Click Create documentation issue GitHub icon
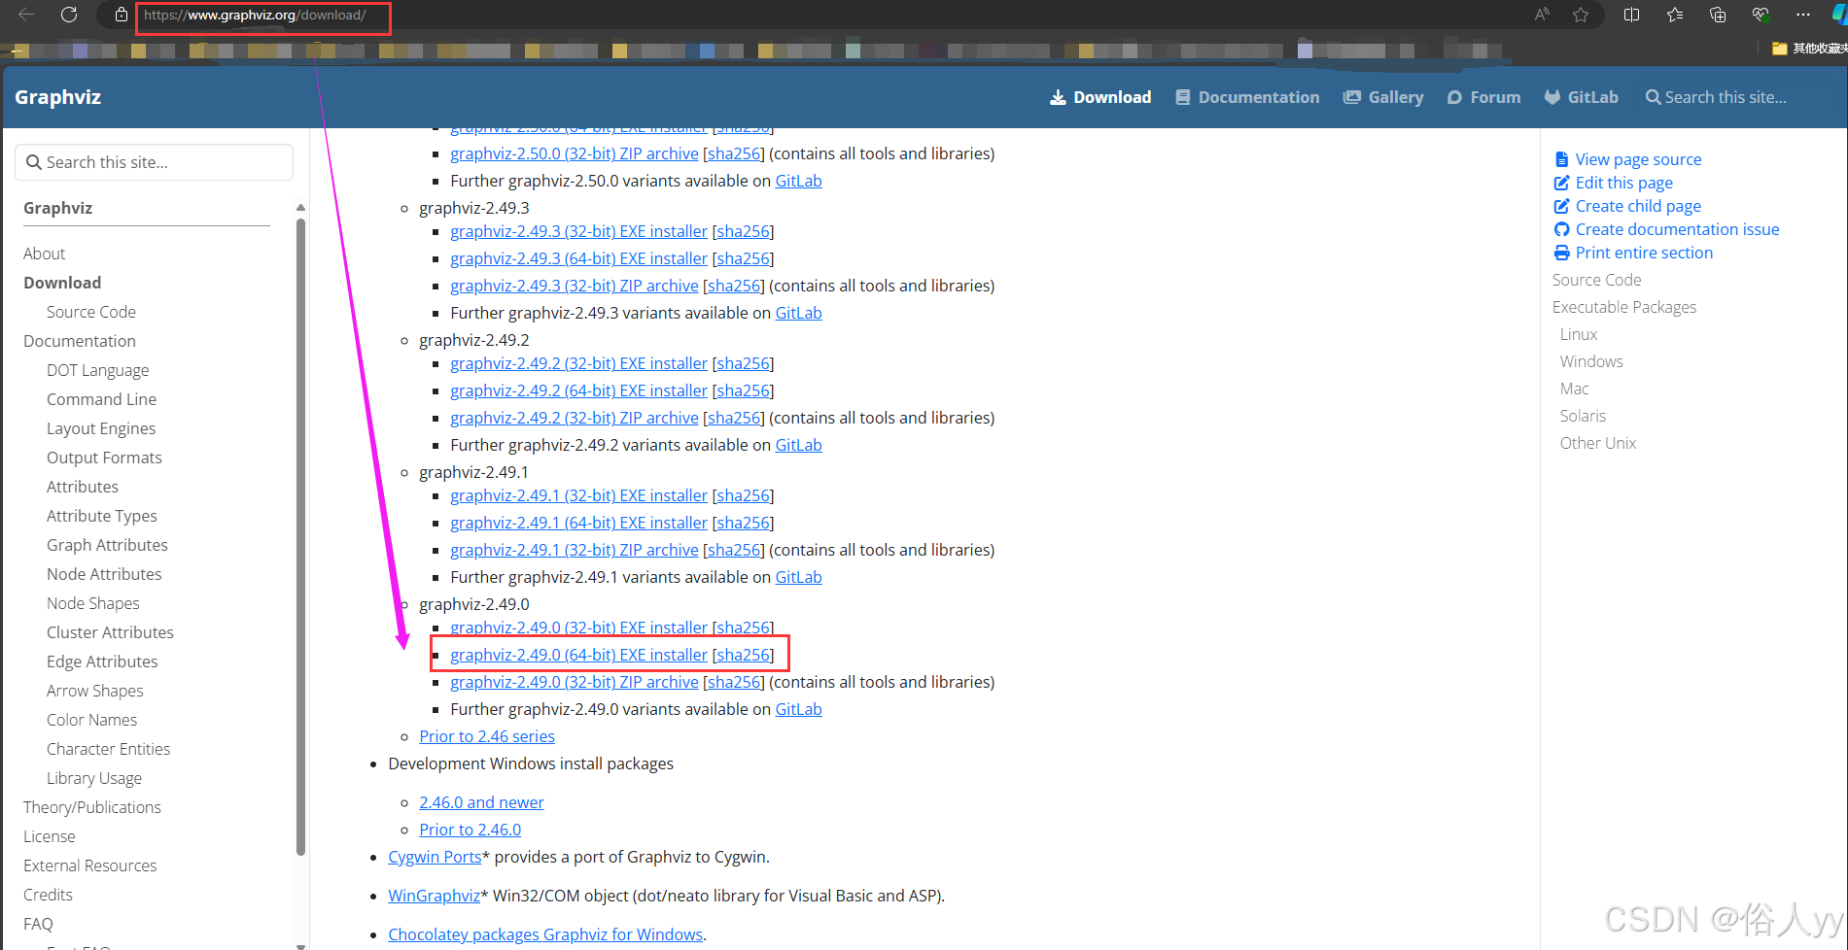This screenshot has width=1848, height=950. 1561,229
